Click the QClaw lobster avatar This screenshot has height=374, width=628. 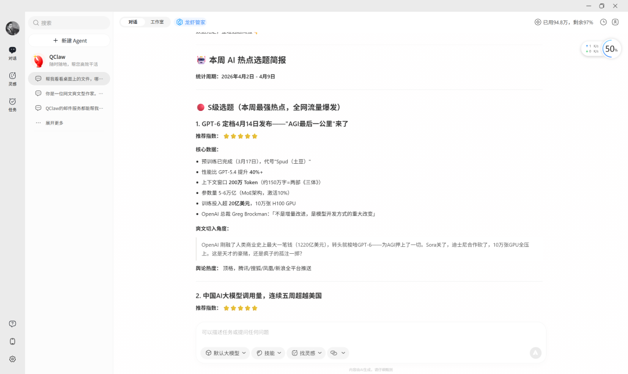pos(38,61)
